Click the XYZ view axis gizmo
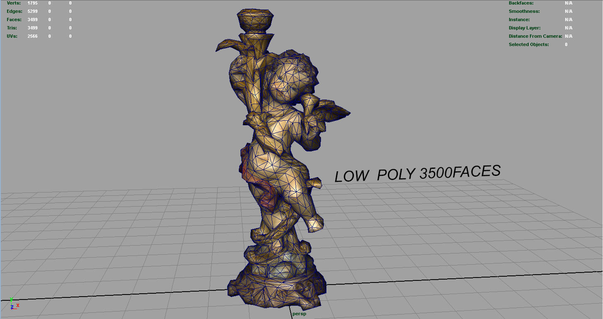603x319 pixels. click(14, 304)
